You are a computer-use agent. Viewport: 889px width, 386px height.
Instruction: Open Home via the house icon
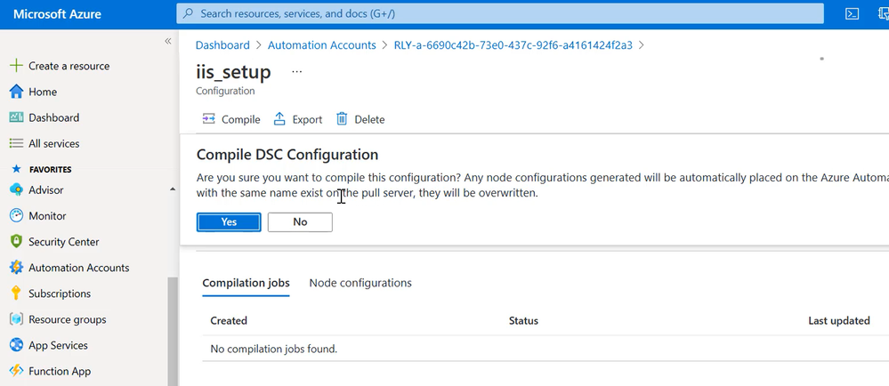(16, 92)
